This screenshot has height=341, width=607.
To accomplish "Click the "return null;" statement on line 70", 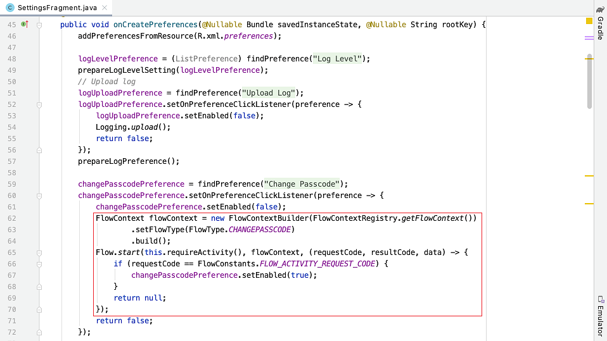I will pyautogui.click(x=140, y=298).
